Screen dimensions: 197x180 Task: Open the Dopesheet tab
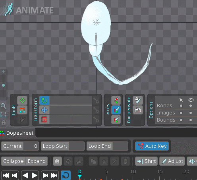[x=17, y=133]
